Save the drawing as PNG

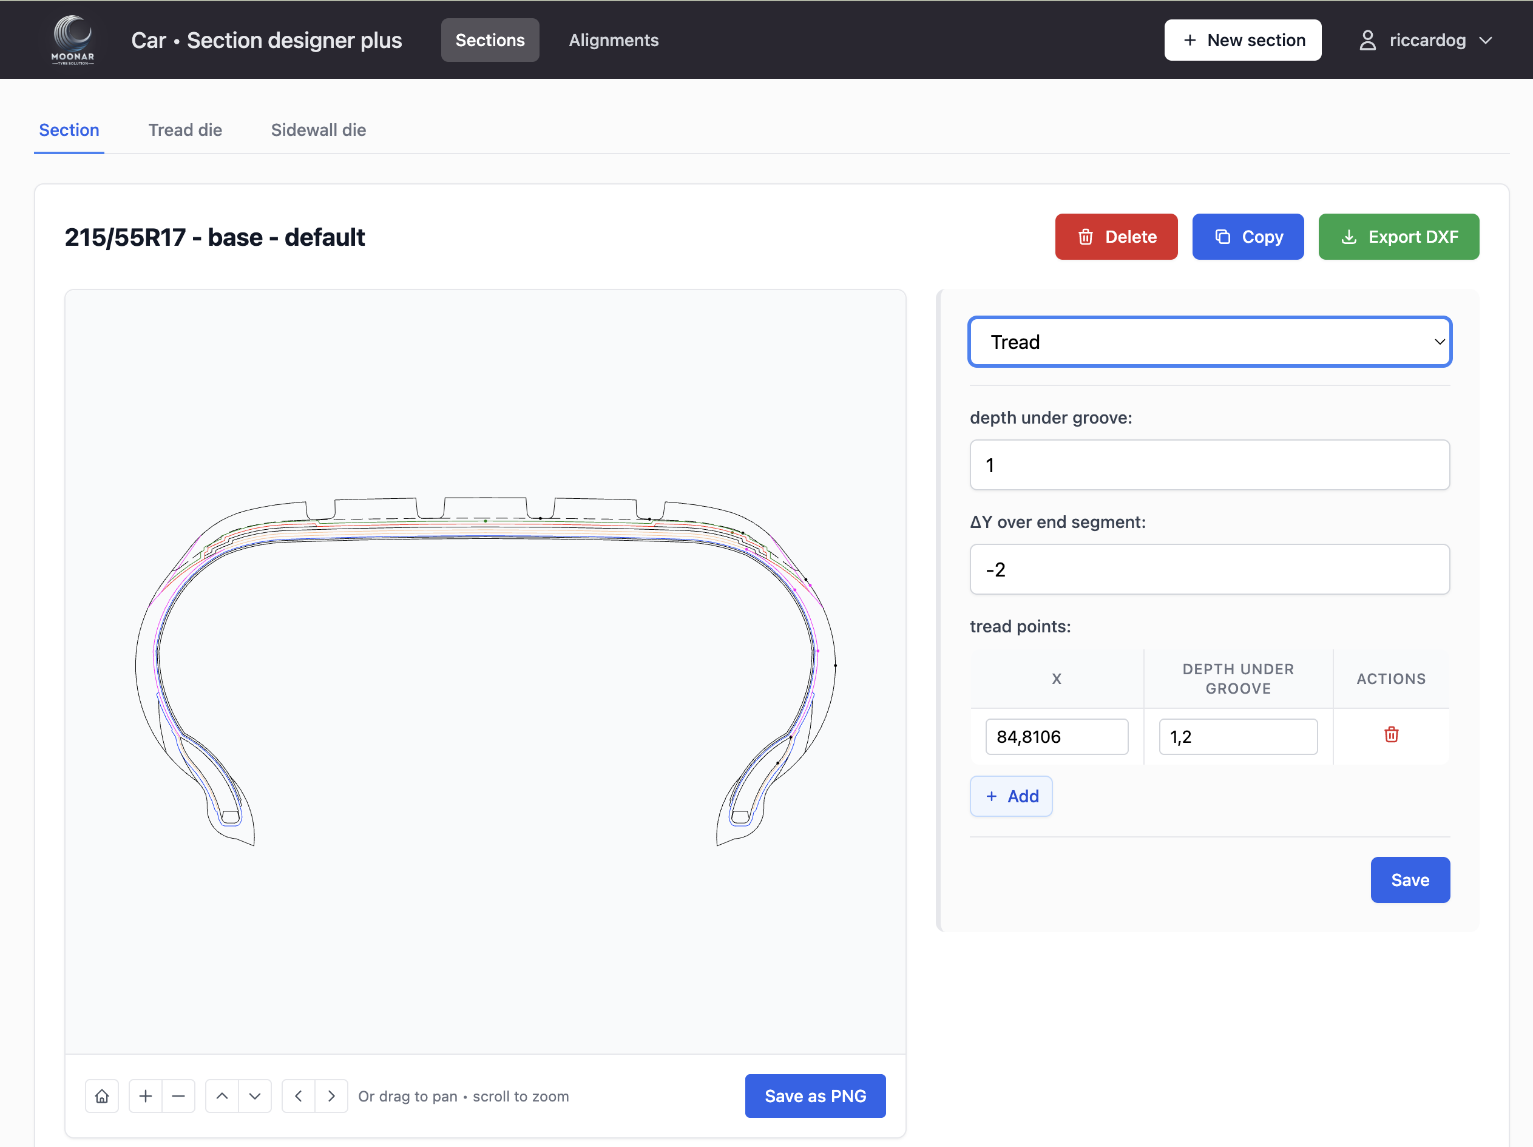point(815,1095)
